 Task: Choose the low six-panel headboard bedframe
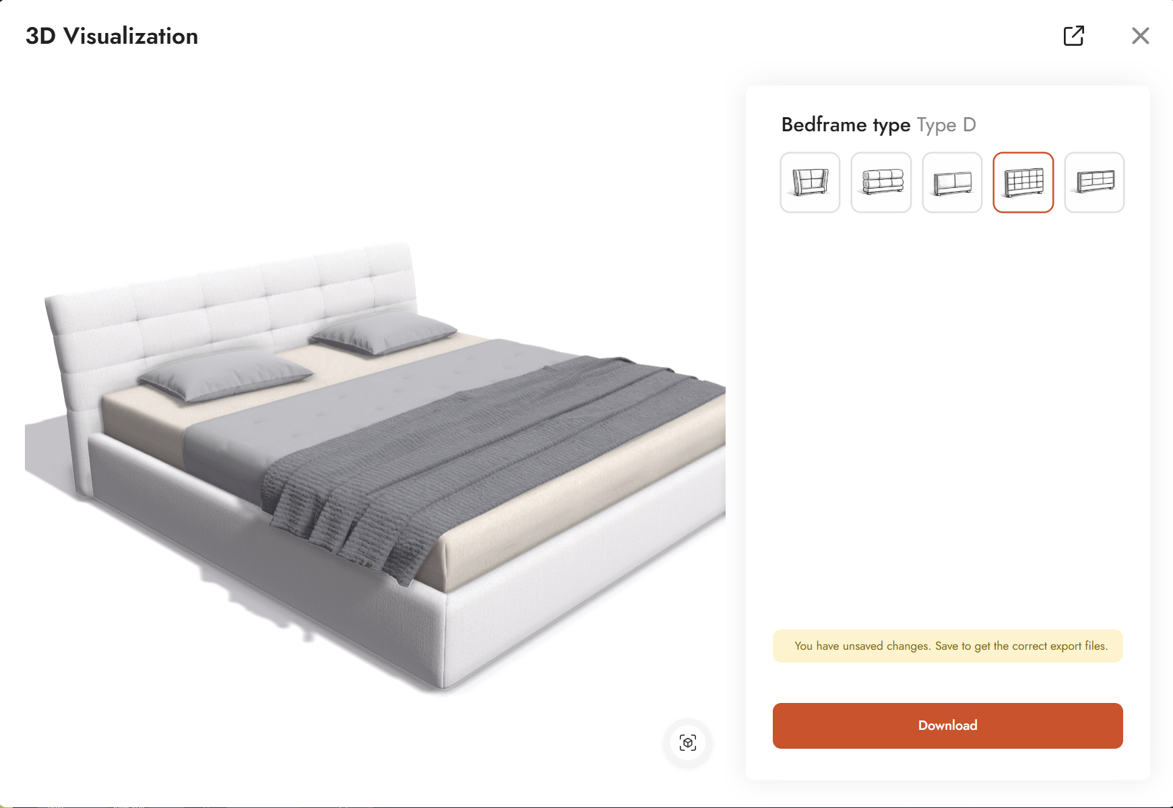(1094, 182)
